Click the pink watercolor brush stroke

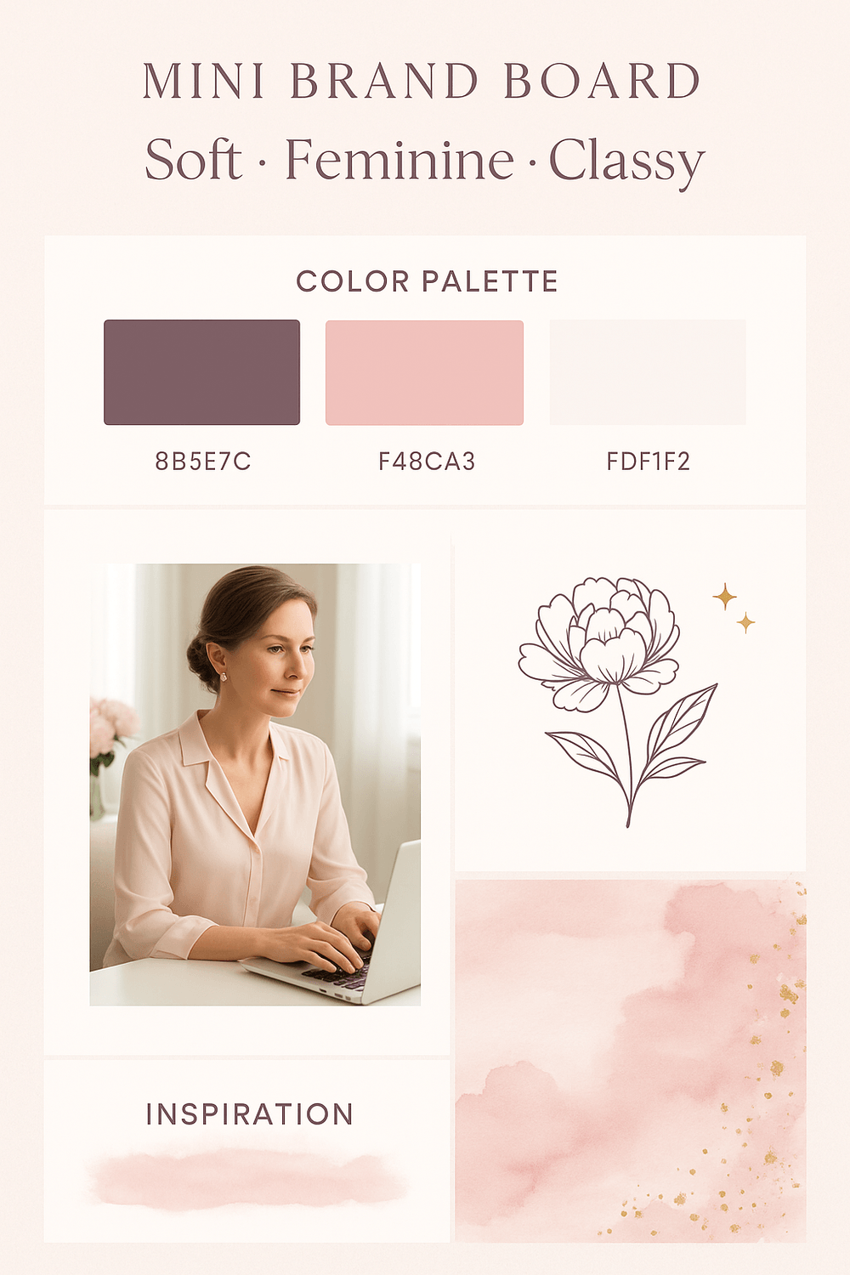pos(246,1179)
